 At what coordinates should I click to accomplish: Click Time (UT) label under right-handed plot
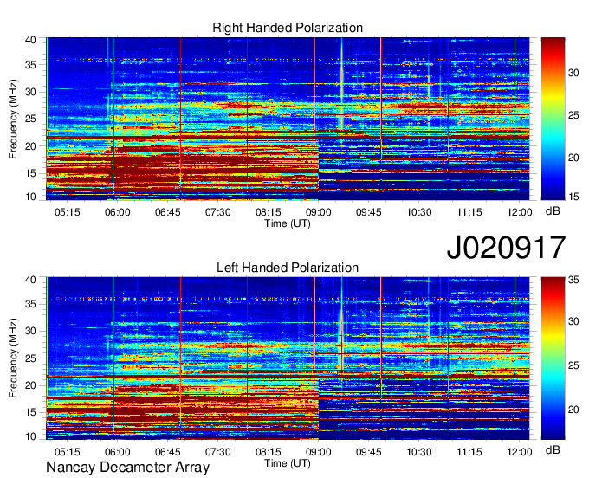pos(288,223)
